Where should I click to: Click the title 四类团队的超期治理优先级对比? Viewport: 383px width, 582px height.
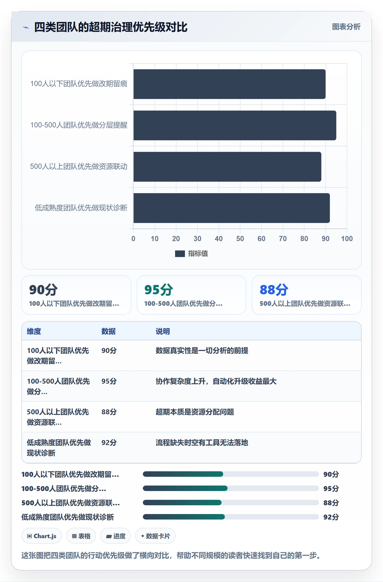coord(111,27)
